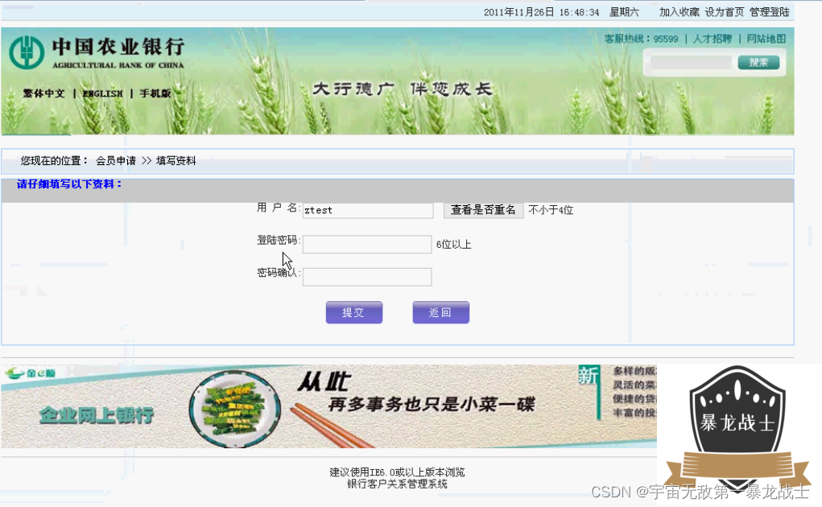Open 手机版 mobile version
The image size is (822, 507).
pyautogui.click(x=155, y=93)
